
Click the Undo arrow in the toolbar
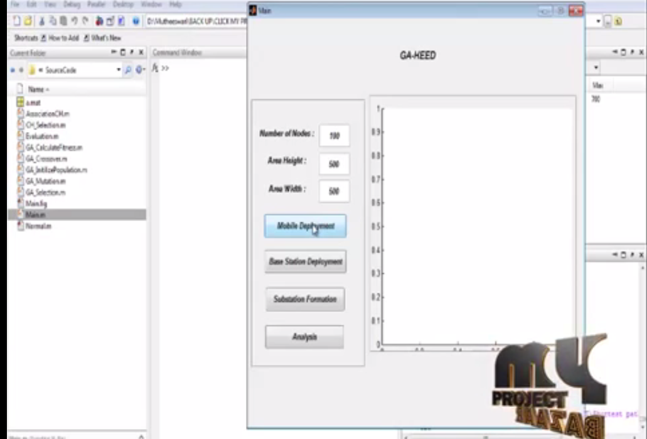coord(74,21)
